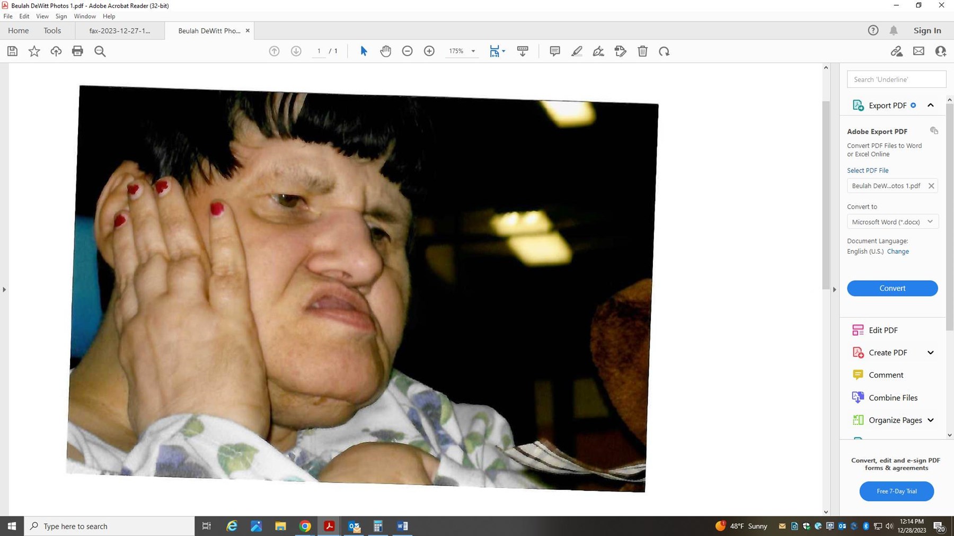
Task: Open the Add comment sticky note tool
Action: click(x=555, y=51)
